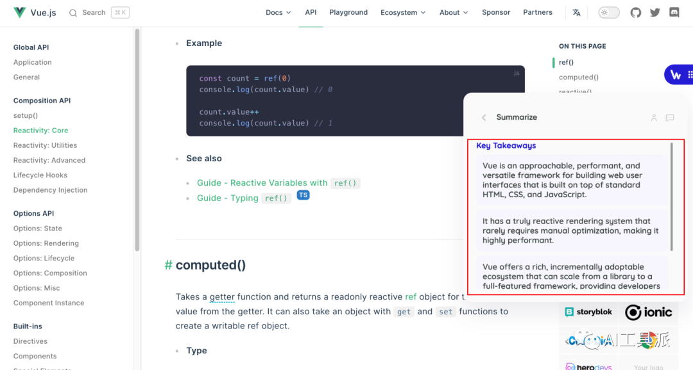Expand the About dropdown menu
Screen dimensions: 693x370
pyautogui.click(x=454, y=13)
